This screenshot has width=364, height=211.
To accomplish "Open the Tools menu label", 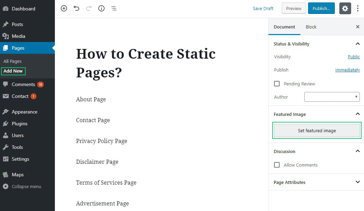I will click(x=17, y=147).
